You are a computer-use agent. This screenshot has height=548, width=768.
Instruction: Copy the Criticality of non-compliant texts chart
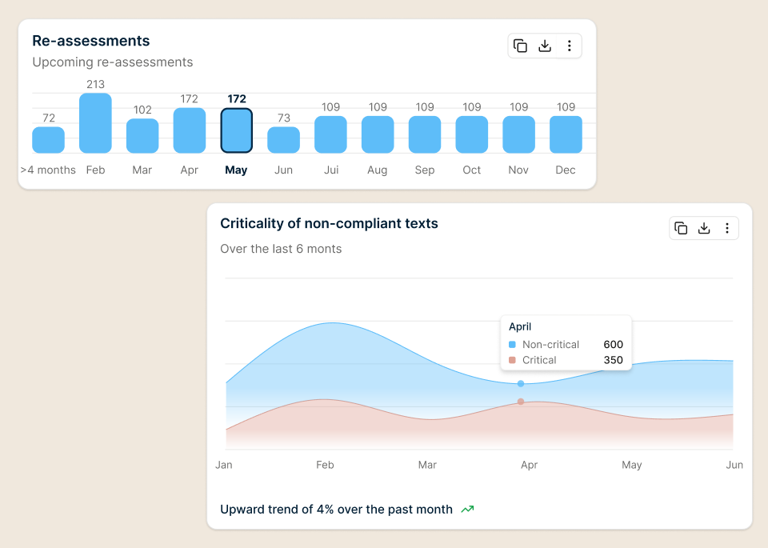(x=681, y=228)
